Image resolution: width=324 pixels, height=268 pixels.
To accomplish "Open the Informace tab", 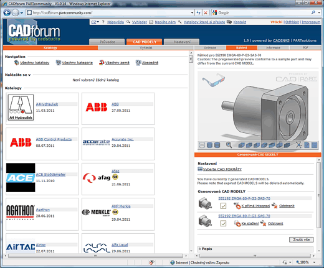I will (274, 48).
